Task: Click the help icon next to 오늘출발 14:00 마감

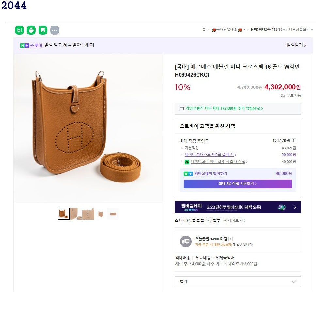Action: point(230,239)
